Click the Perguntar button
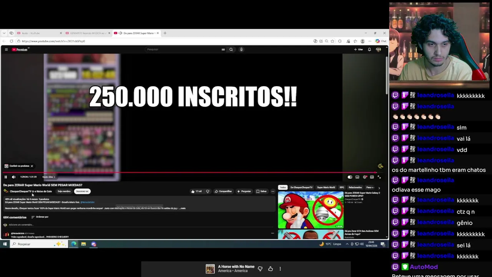This screenshot has height=277, width=492. point(244,191)
